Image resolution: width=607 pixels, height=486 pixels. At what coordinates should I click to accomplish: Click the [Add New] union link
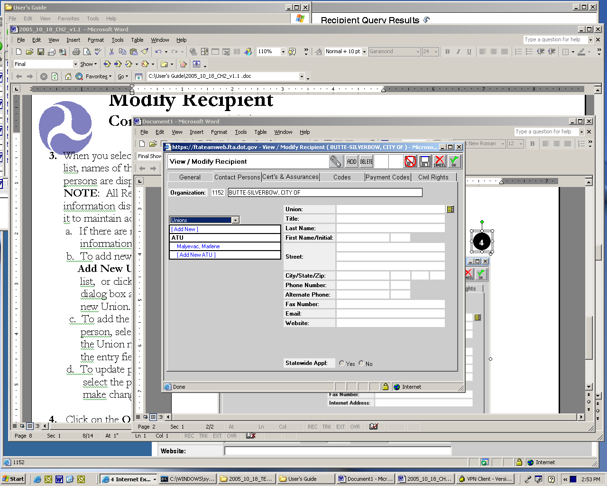tap(184, 229)
